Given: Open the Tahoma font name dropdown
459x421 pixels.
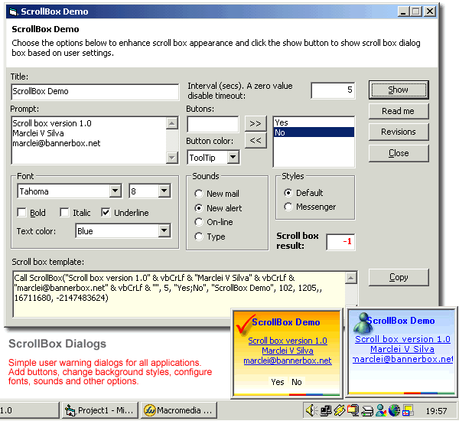Looking at the screenshot, I should coord(115,191).
